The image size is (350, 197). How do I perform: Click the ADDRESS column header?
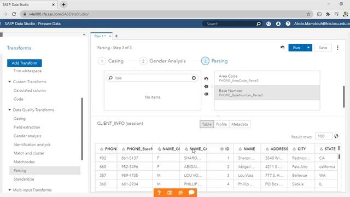pos(275,149)
